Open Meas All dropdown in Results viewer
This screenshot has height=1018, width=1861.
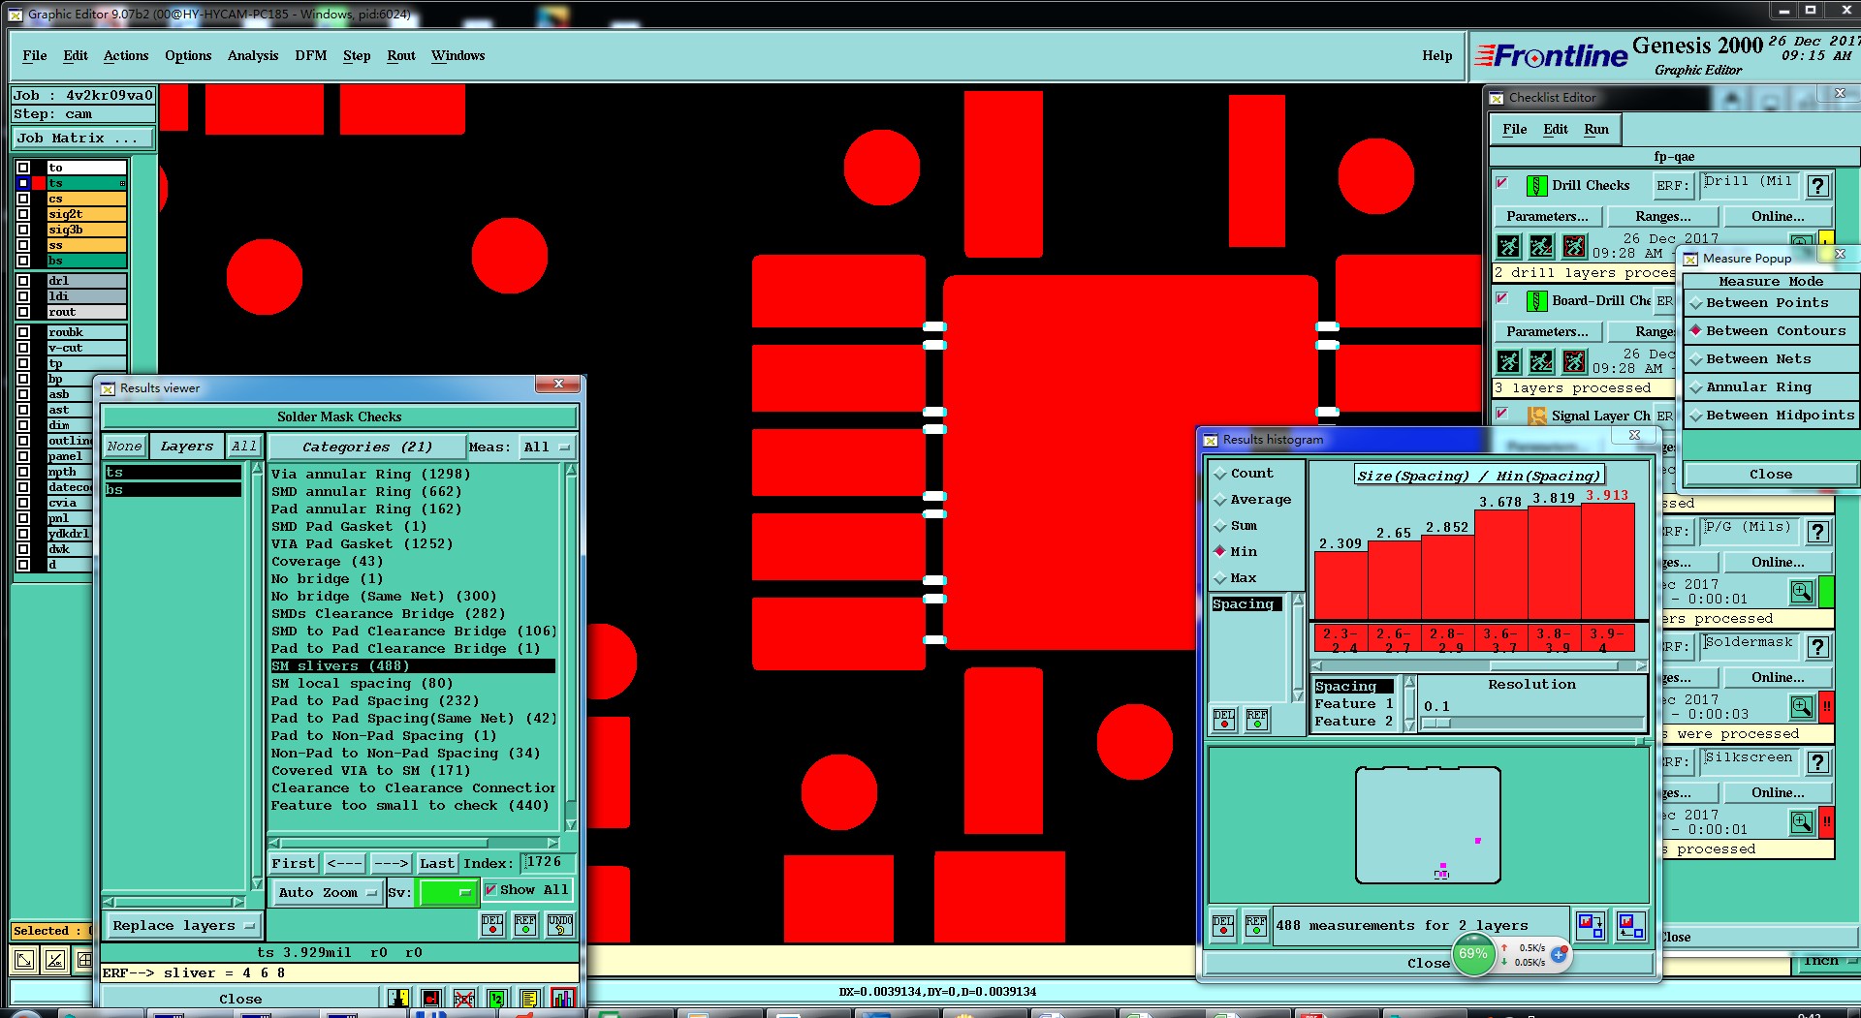click(547, 447)
